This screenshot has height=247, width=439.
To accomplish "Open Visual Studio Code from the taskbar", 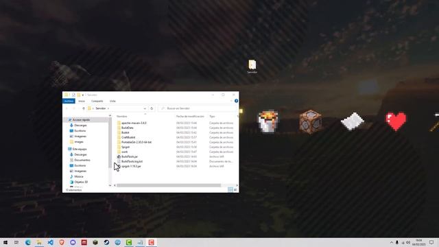I will pyautogui.click(x=50, y=242).
